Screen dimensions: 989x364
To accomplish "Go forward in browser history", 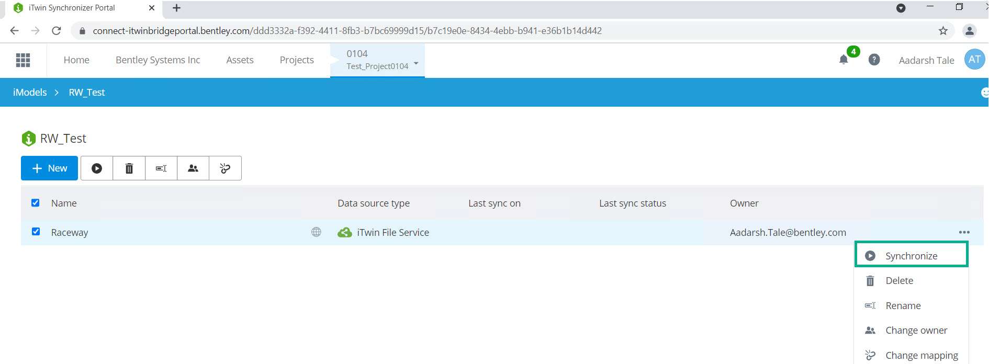I will [x=35, y=31].
